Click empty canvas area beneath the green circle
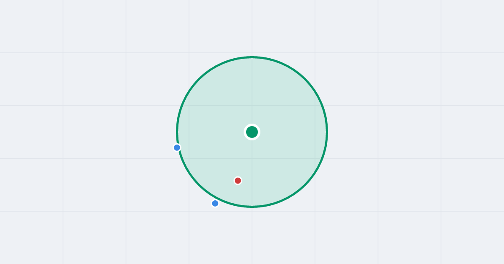The height and width of the screenshot is (264, 504). (x=252, y=237)
